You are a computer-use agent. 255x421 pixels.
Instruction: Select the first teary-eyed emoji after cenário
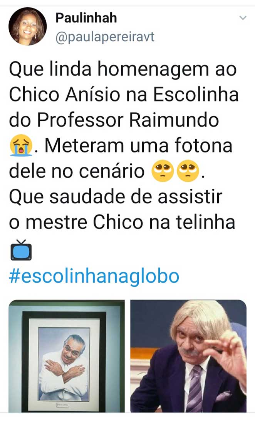(x=163, y=171)
